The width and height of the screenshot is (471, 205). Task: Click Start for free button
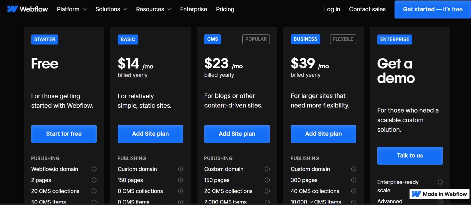coord(64,134)
